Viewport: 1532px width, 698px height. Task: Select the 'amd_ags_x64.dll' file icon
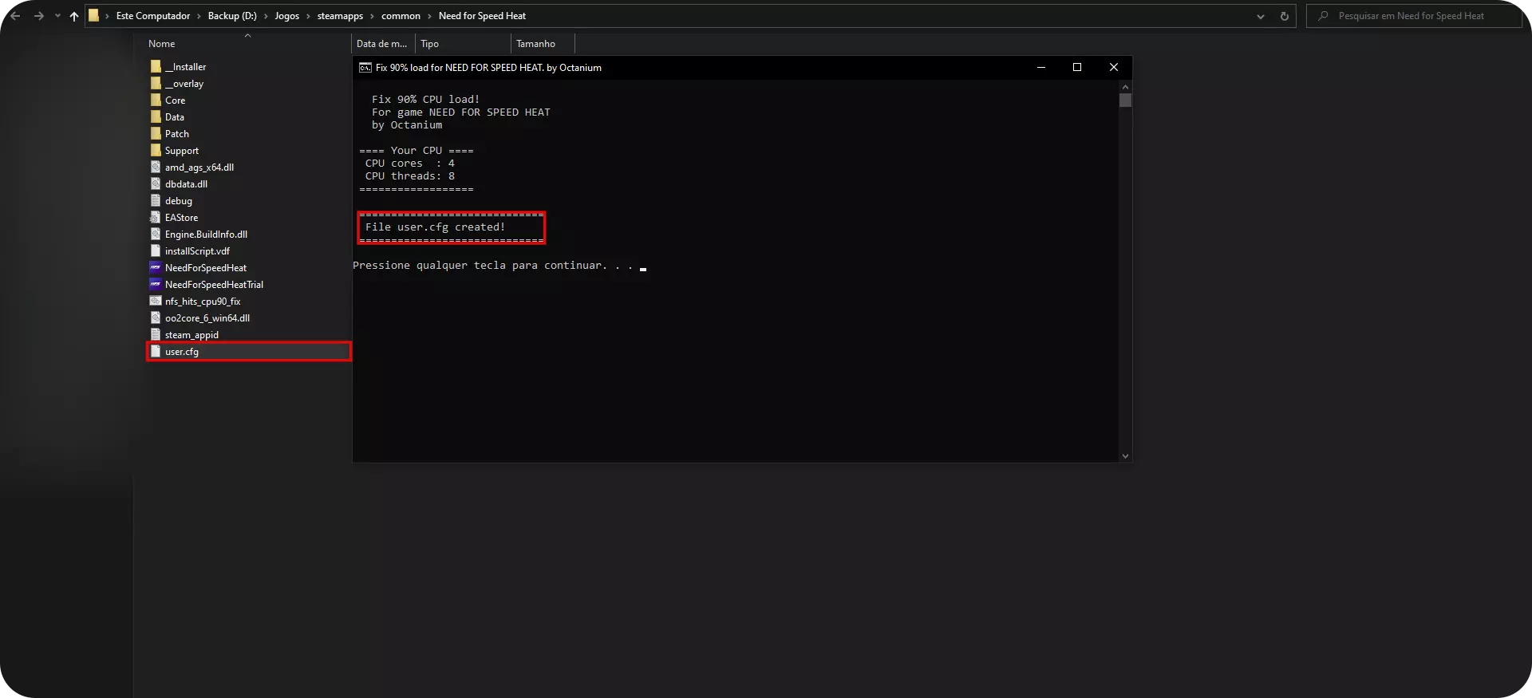[x=156, y=168]
